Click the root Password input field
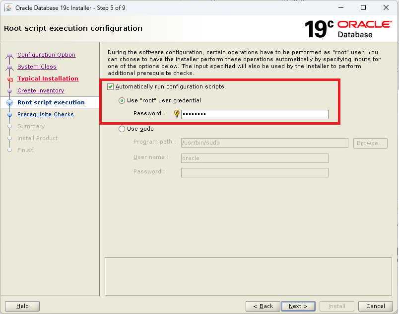The height and width of the screenshot is (314, 399). point(255,114)
